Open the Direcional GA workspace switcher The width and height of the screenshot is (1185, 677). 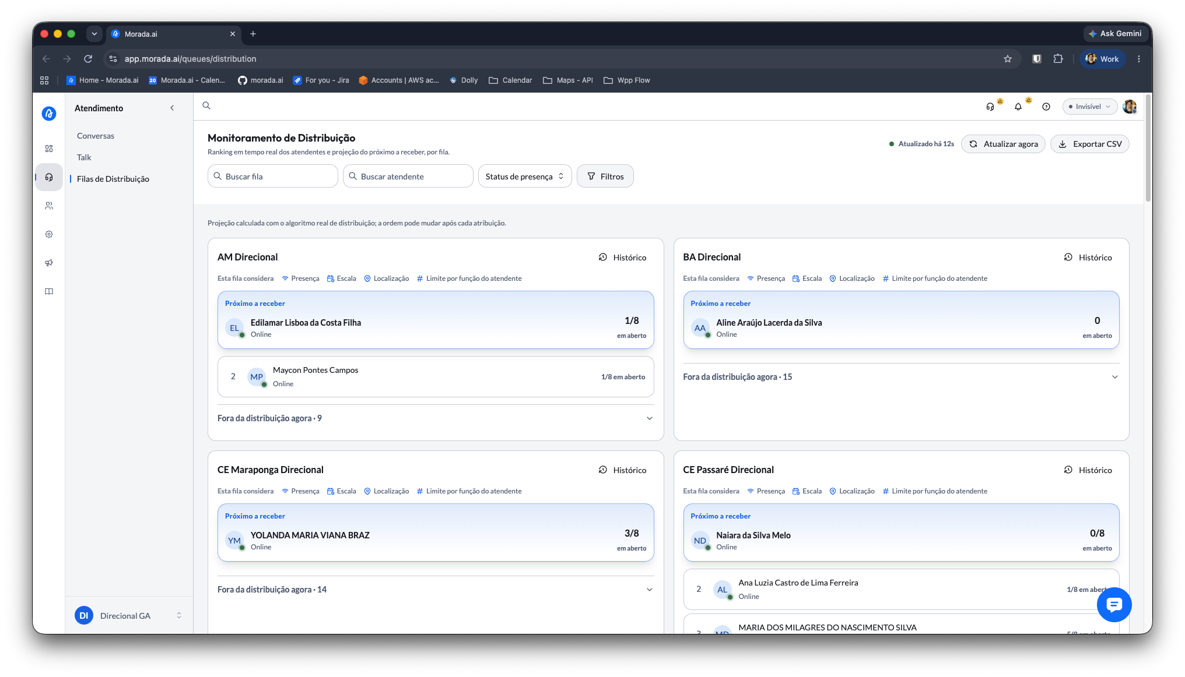[x=129, y=615]
